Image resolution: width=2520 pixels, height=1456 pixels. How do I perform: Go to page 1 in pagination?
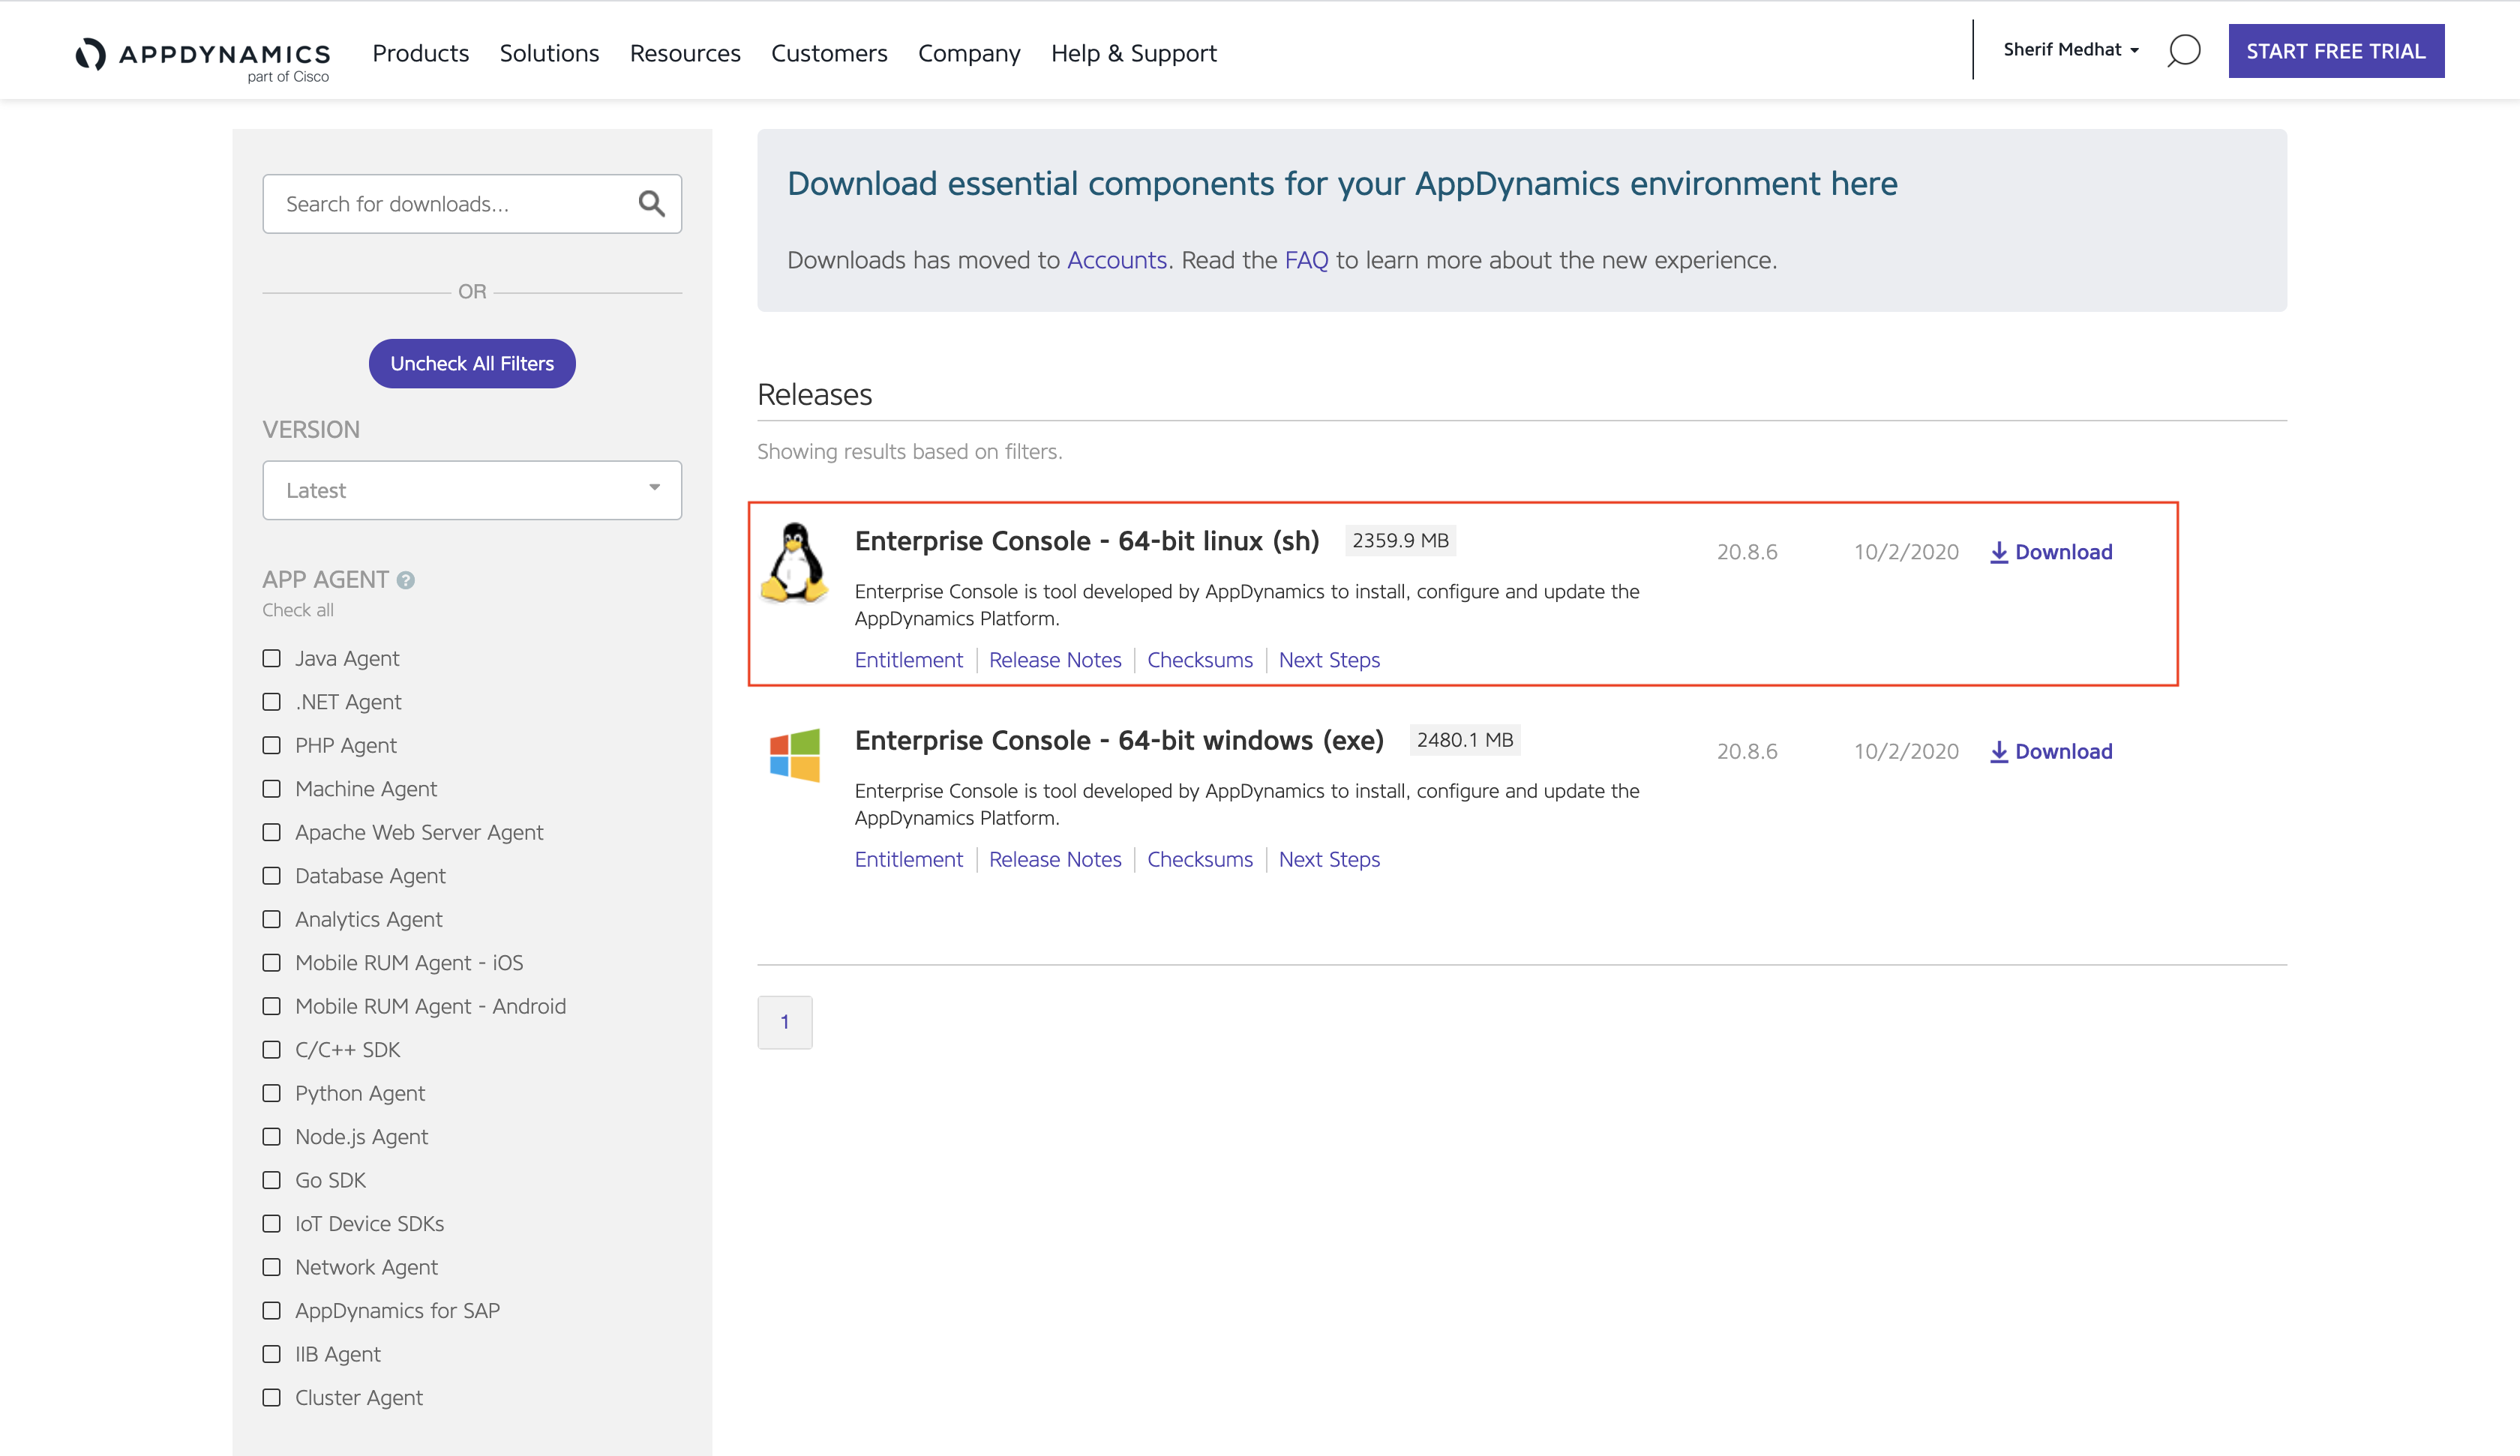pos(785,1022)
